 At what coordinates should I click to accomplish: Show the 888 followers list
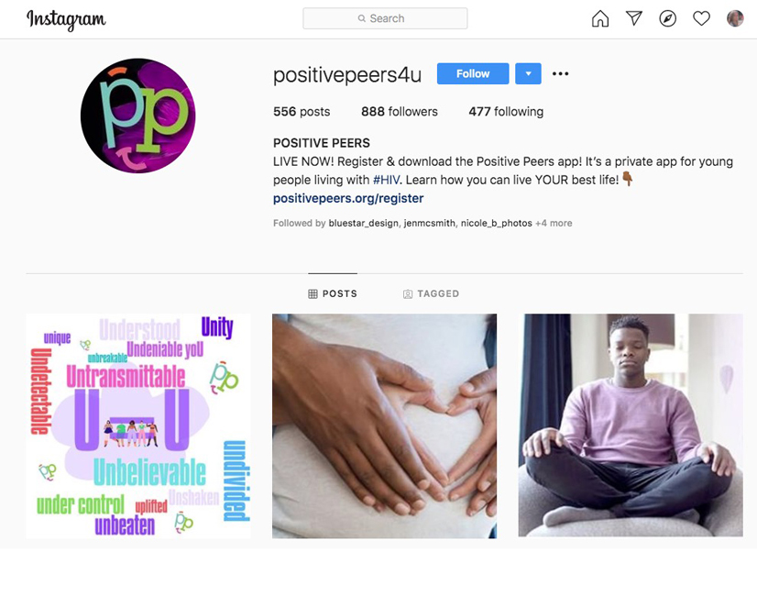400,112
